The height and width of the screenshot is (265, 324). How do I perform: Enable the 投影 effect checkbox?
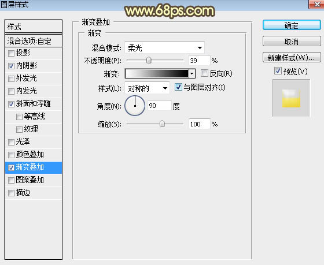(x=11, y=54)
